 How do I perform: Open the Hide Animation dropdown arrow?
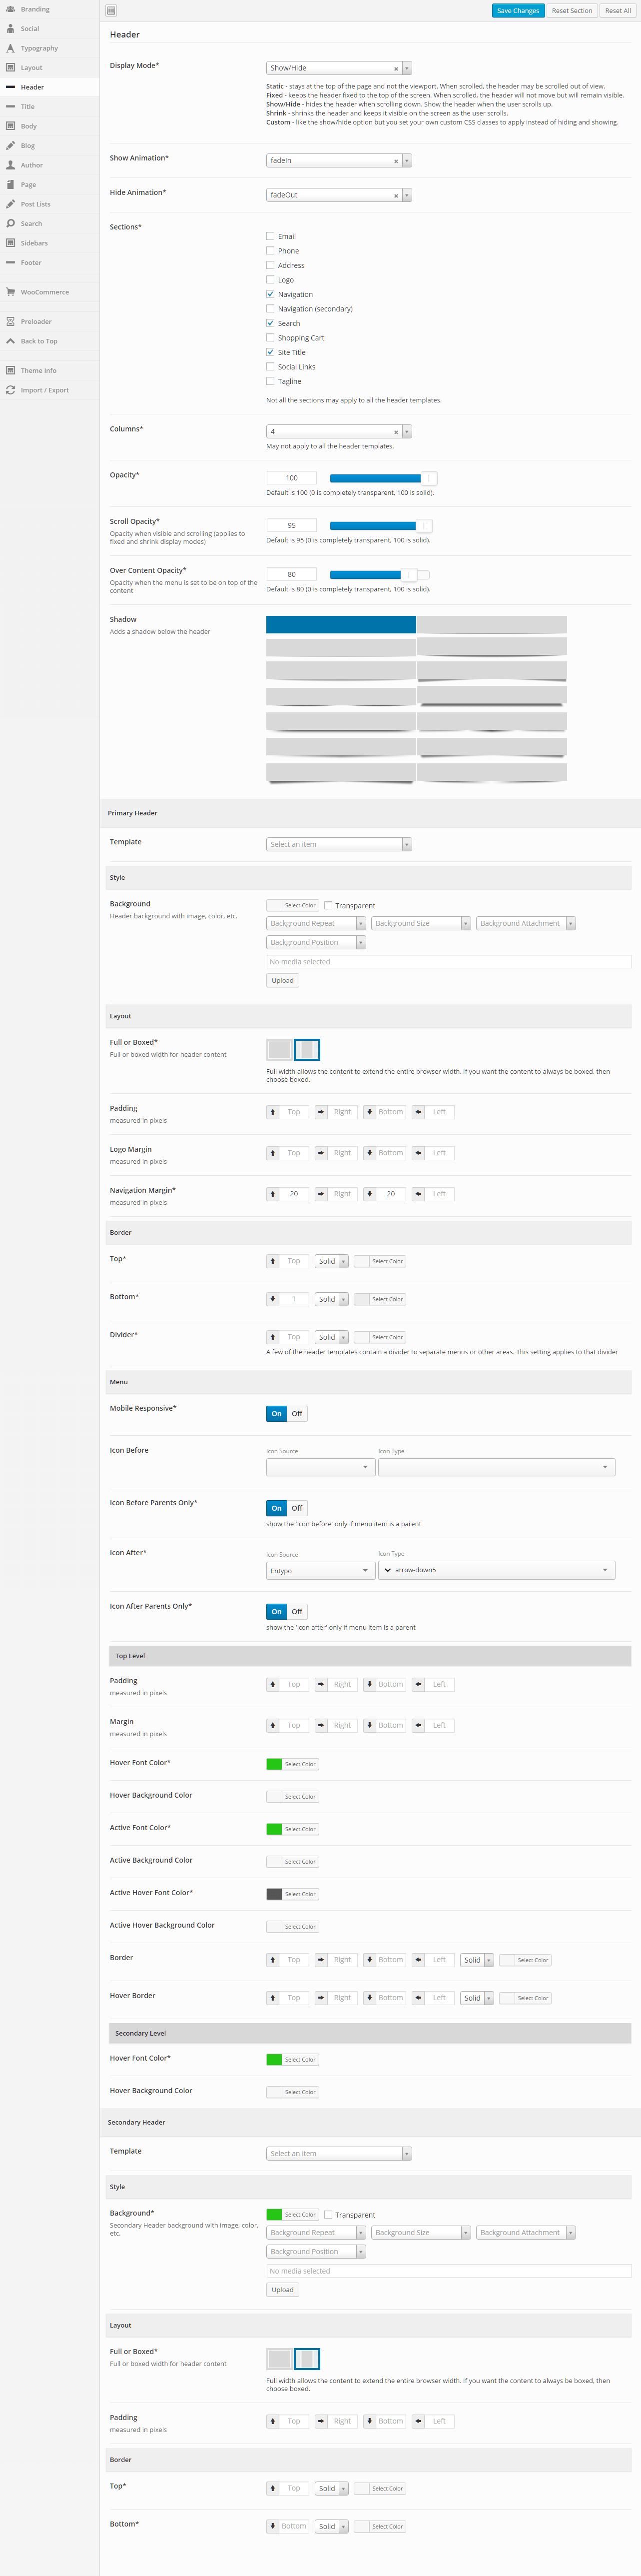tap(407, 195)
